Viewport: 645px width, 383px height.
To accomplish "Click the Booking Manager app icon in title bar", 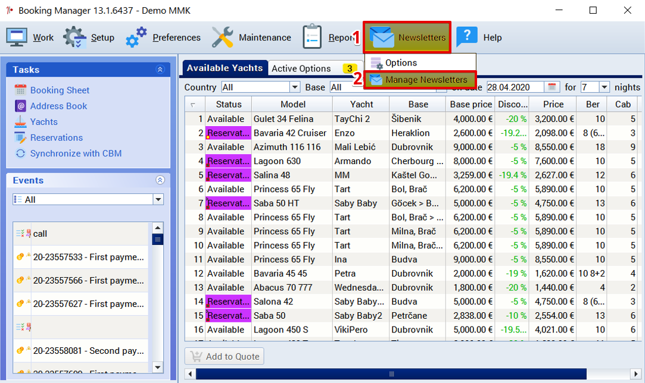I will pos(10,10).
